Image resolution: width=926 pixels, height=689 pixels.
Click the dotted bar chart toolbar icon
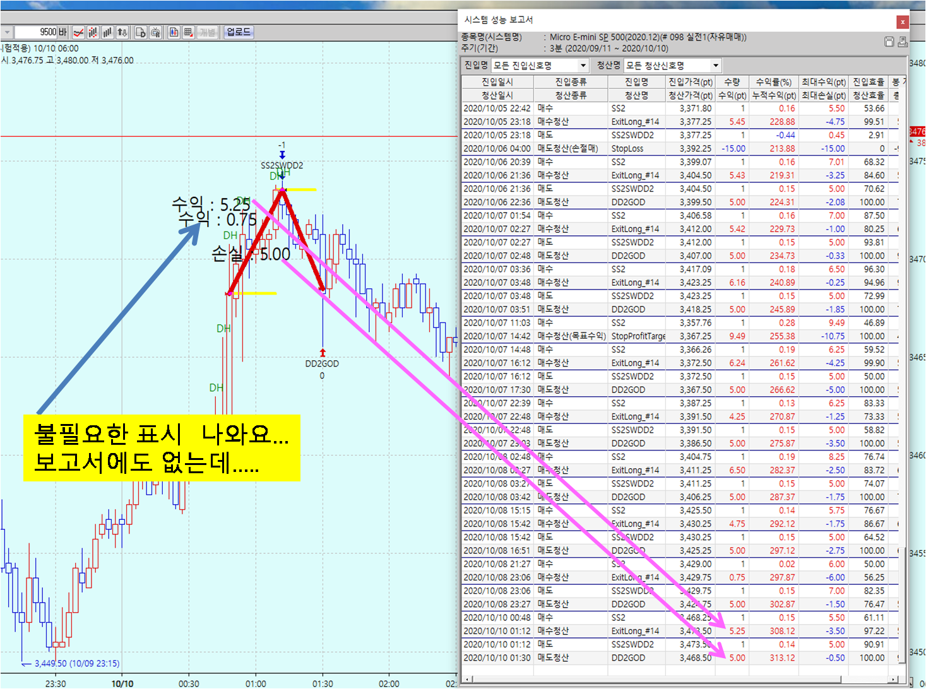(93, 32)
